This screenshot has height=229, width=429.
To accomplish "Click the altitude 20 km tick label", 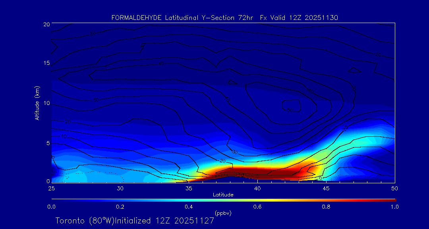I will tap(46, 24).
